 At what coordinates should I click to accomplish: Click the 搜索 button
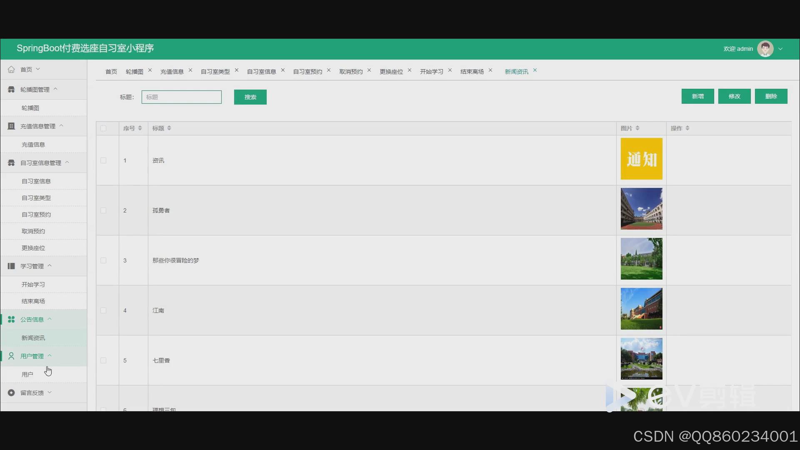[250, 97]
